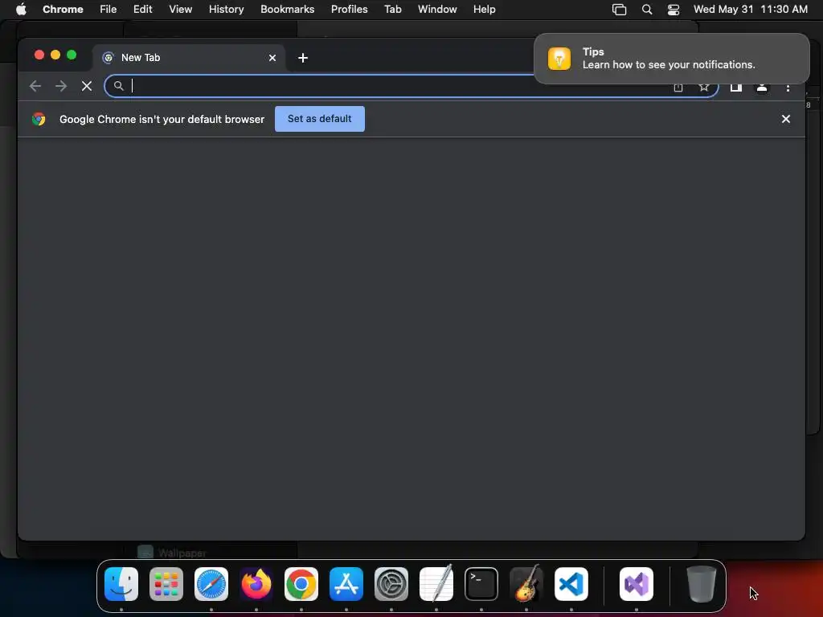Open the Apple menu

point(21,10)
